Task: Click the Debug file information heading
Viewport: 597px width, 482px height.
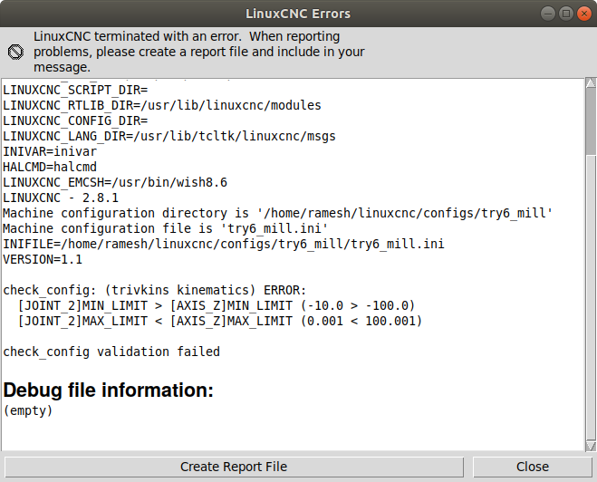Action: 109,390
